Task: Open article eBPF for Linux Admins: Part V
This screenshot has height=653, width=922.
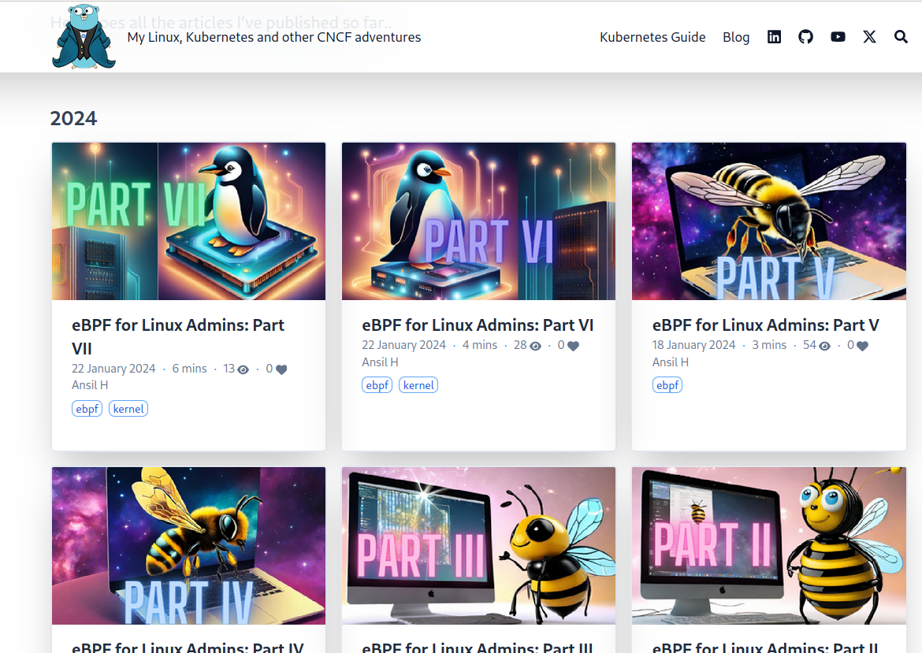Action: coord(766,325)
